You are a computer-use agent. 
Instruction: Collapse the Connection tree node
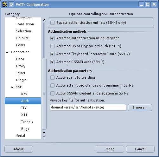point(7,52)
